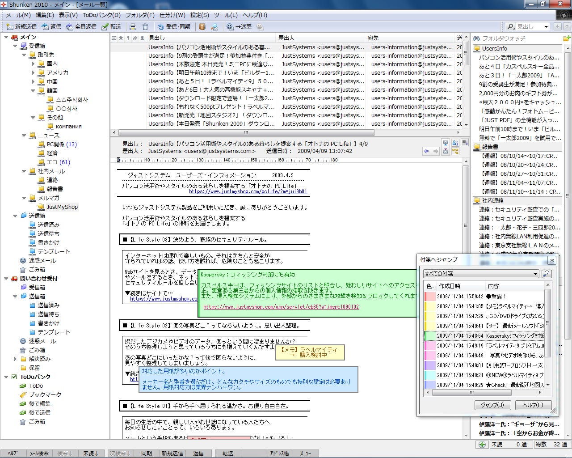The height and width of the screenshot is (458, 572).
Task: Click 受信・同期 receive and sync icon
Action: click(174, 26)
